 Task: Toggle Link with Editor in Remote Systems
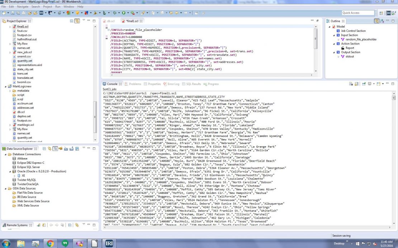coord(77,225)
